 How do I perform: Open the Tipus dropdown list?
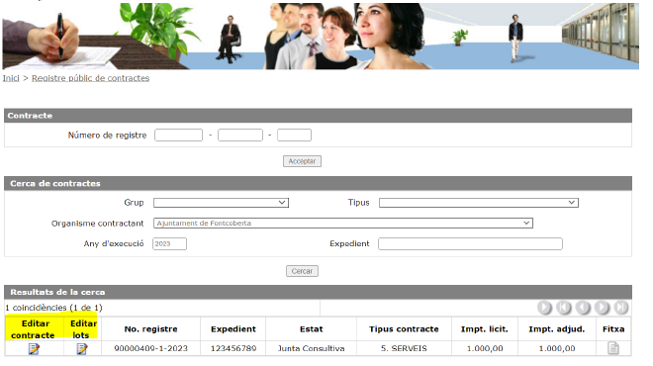(x=479, y=203)
